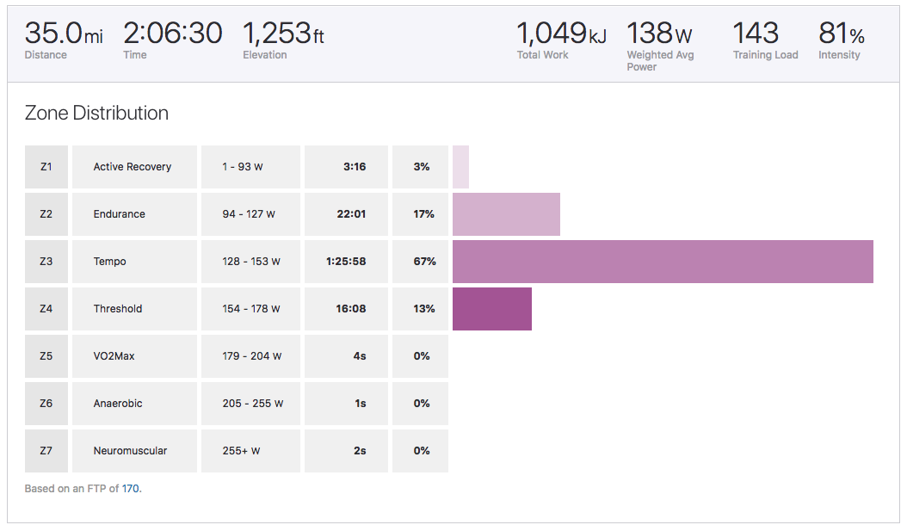Screen dimensions: 907x531
Task: Click the Tempo zone bar
Action: click(x=663, y=262)
